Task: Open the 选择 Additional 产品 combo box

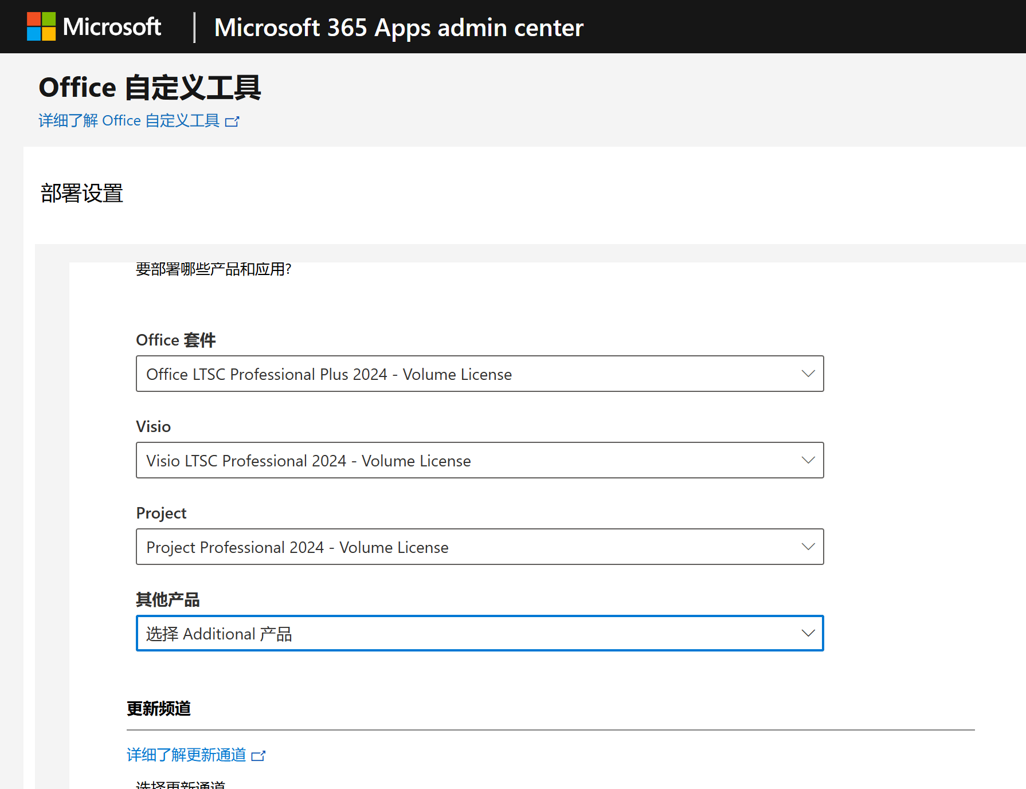Action: [459, 633]
